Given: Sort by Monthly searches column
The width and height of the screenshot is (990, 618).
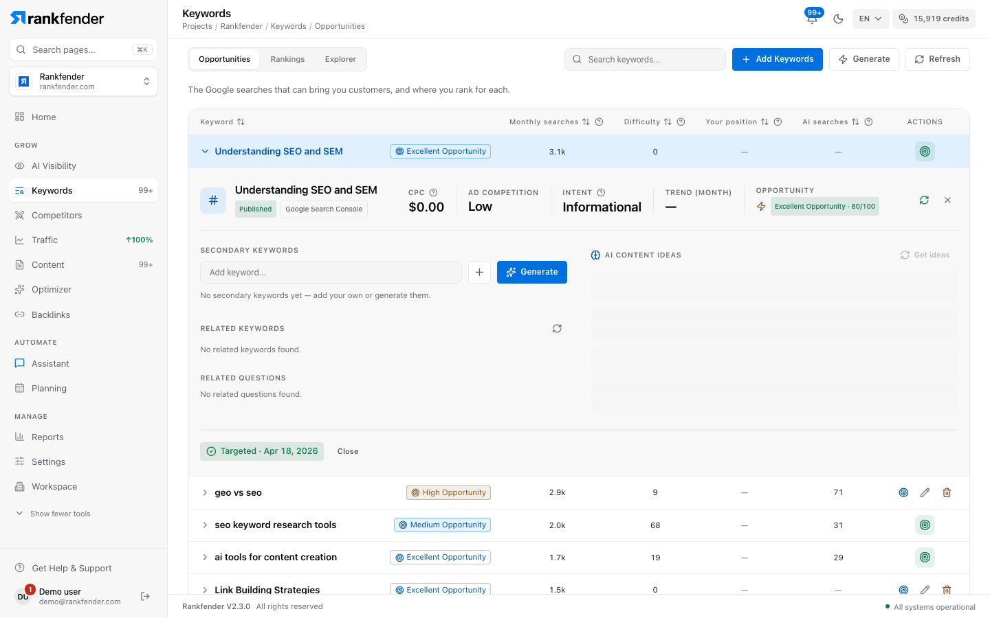Looking at the screenshot, I should click(549, 122).
